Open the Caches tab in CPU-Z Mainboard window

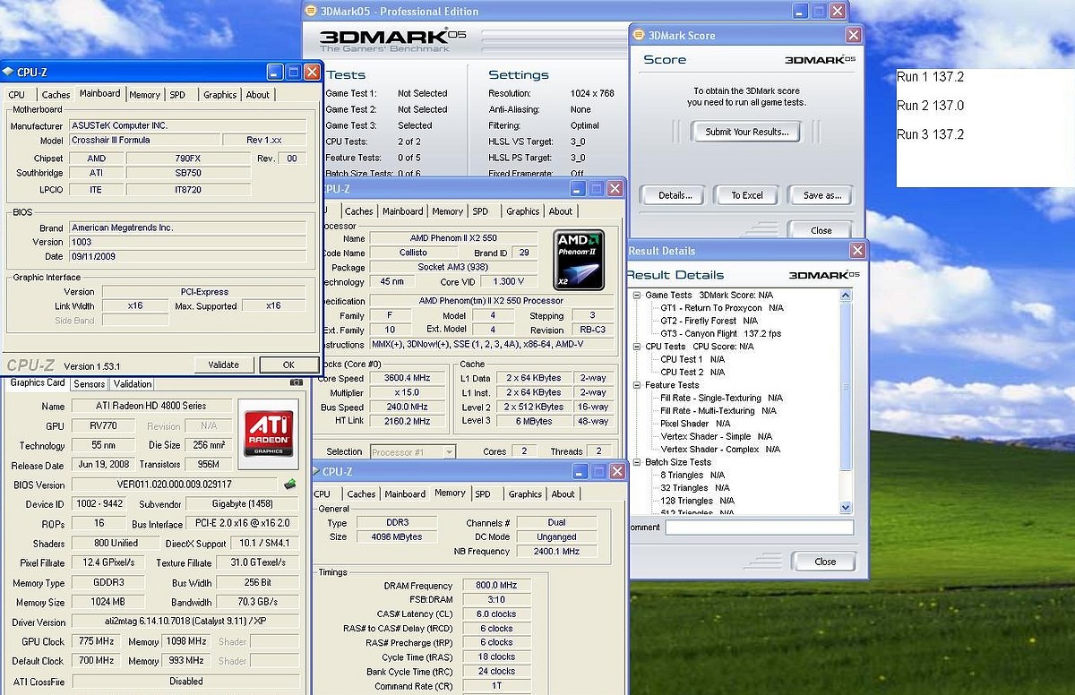(56, 94)
